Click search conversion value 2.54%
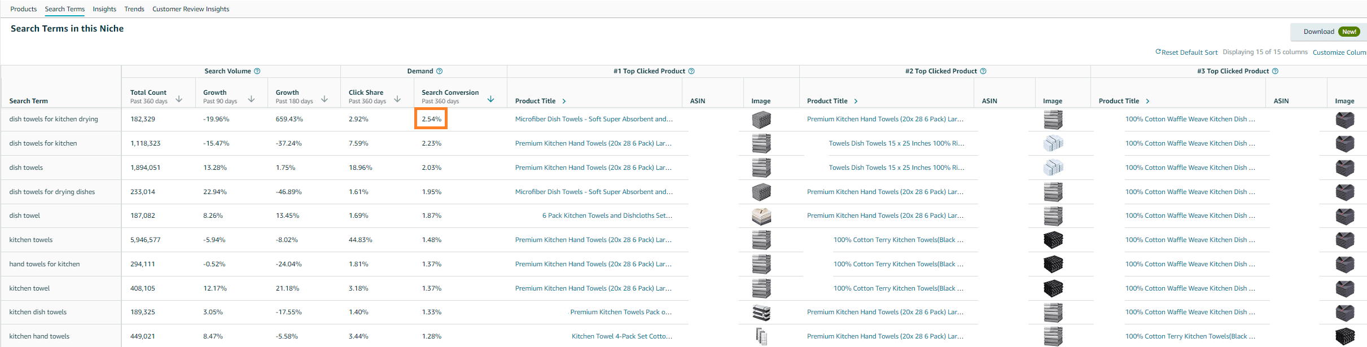 click(x=431, y=119)
